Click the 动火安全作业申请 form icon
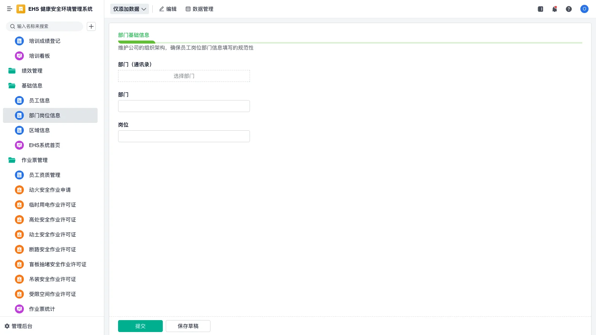Viewport: 596px width, 335px height. pyautogui.click(x=19, y=190)
